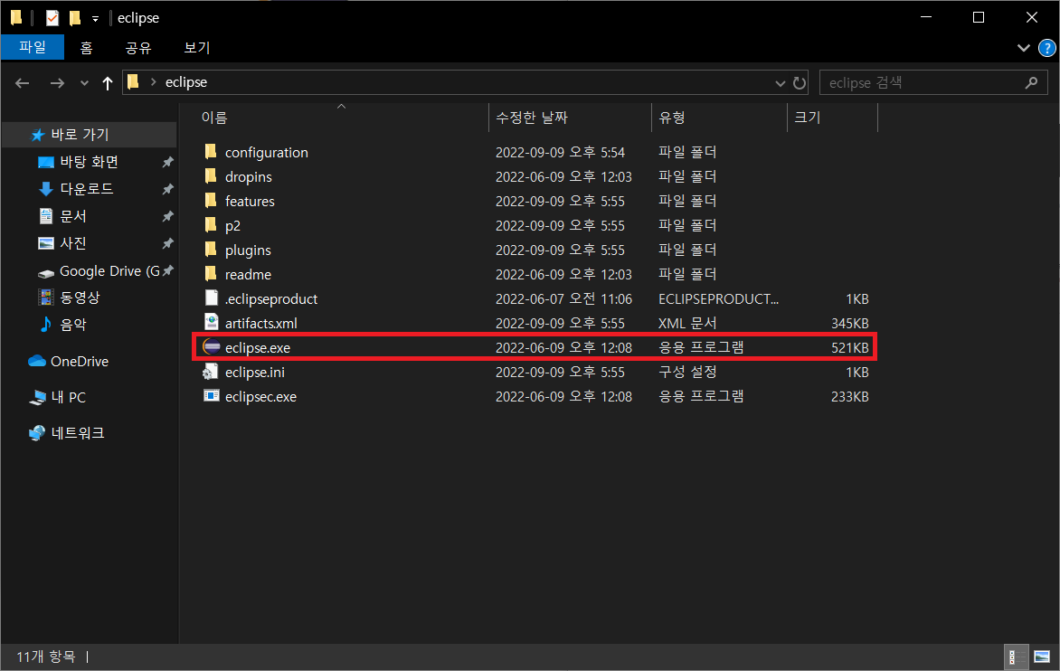Click the new folder quick access icon
Viewport: 1060px width, 671px height.
pos(75,17)
